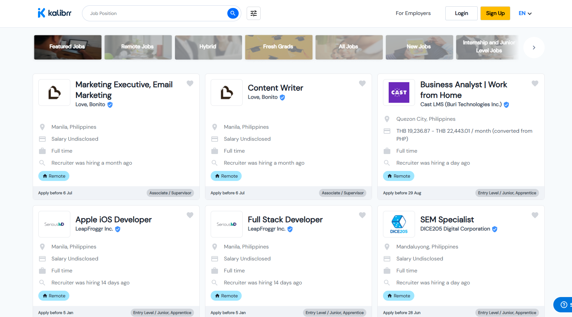Click Entry Level tag on Business Analyst card
572x317 pixels.
(507, 193)
